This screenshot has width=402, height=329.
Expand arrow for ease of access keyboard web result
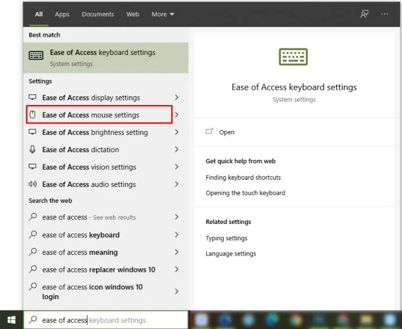[177, 235]
